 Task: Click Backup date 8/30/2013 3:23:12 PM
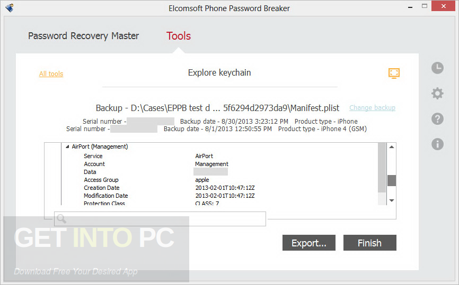pyautogui.click(x=234, y=122)
